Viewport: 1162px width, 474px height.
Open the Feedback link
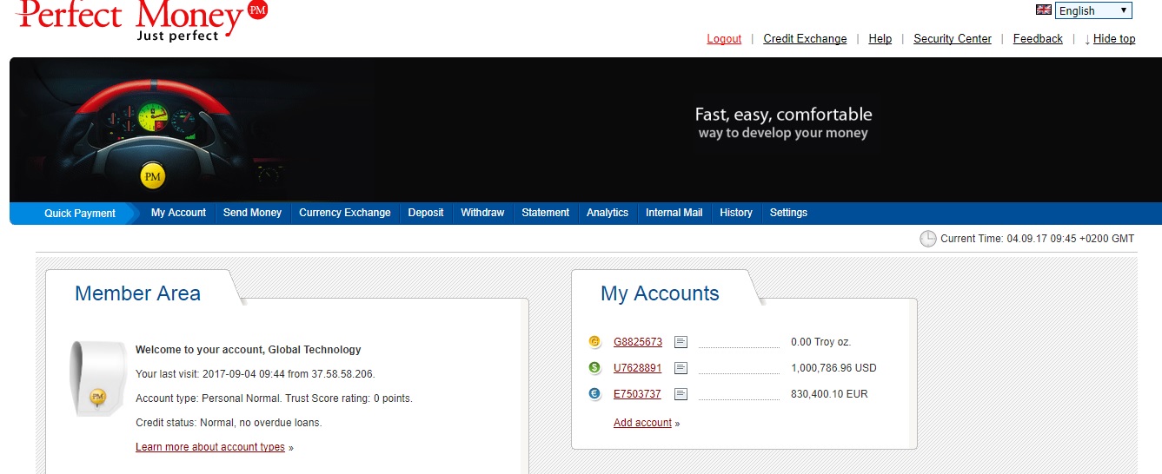(1038, 39)
